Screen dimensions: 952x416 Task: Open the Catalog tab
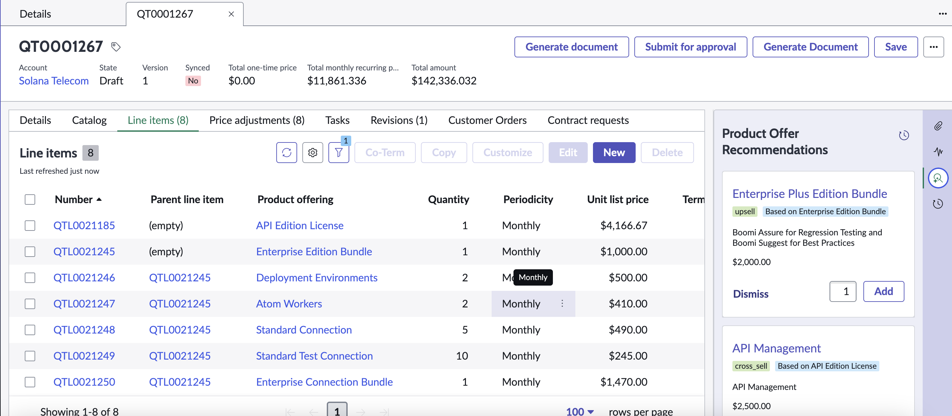click(89, 120)
